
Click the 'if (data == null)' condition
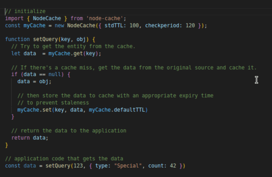[38, 74]
